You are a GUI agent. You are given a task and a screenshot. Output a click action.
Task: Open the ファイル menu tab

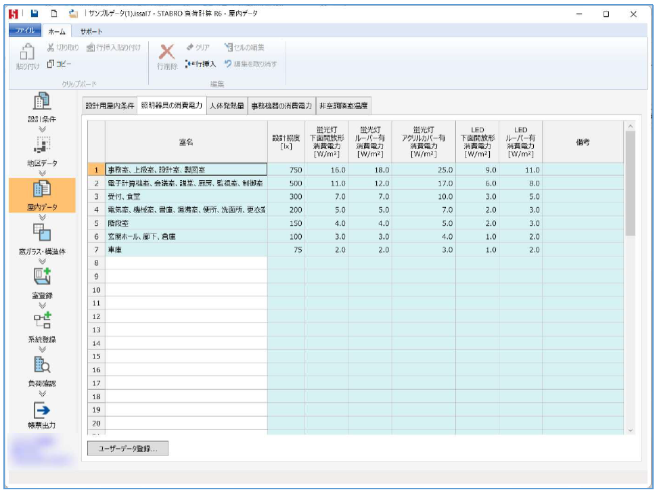point(25,32)
